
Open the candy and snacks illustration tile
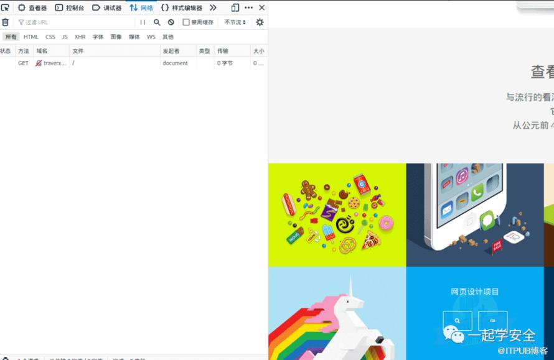[x=337, y=215]
